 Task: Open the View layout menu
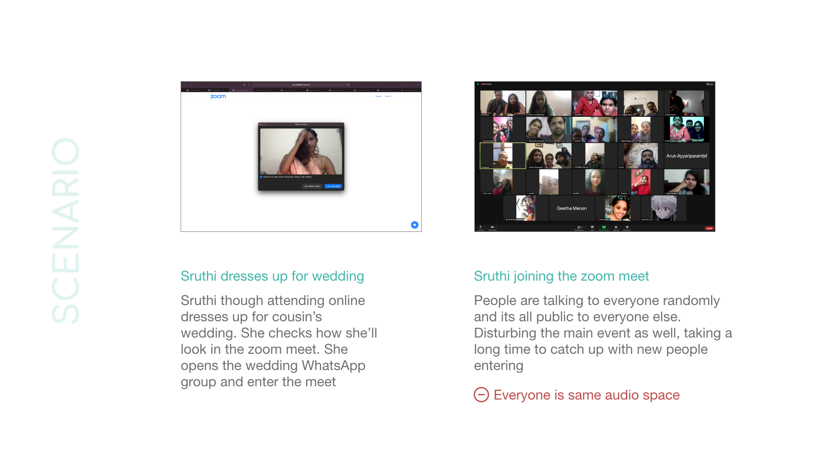[710, 84]
